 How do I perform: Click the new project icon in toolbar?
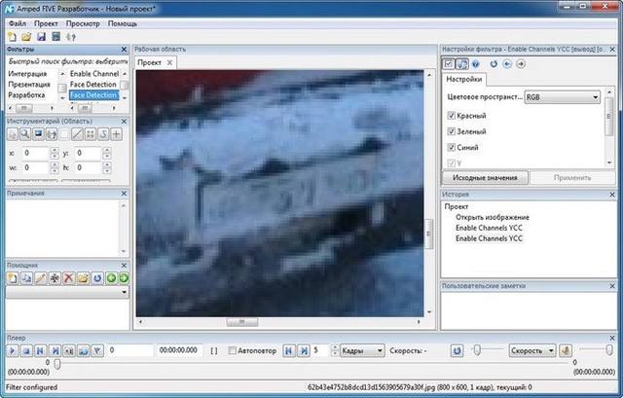click(11, 36)
